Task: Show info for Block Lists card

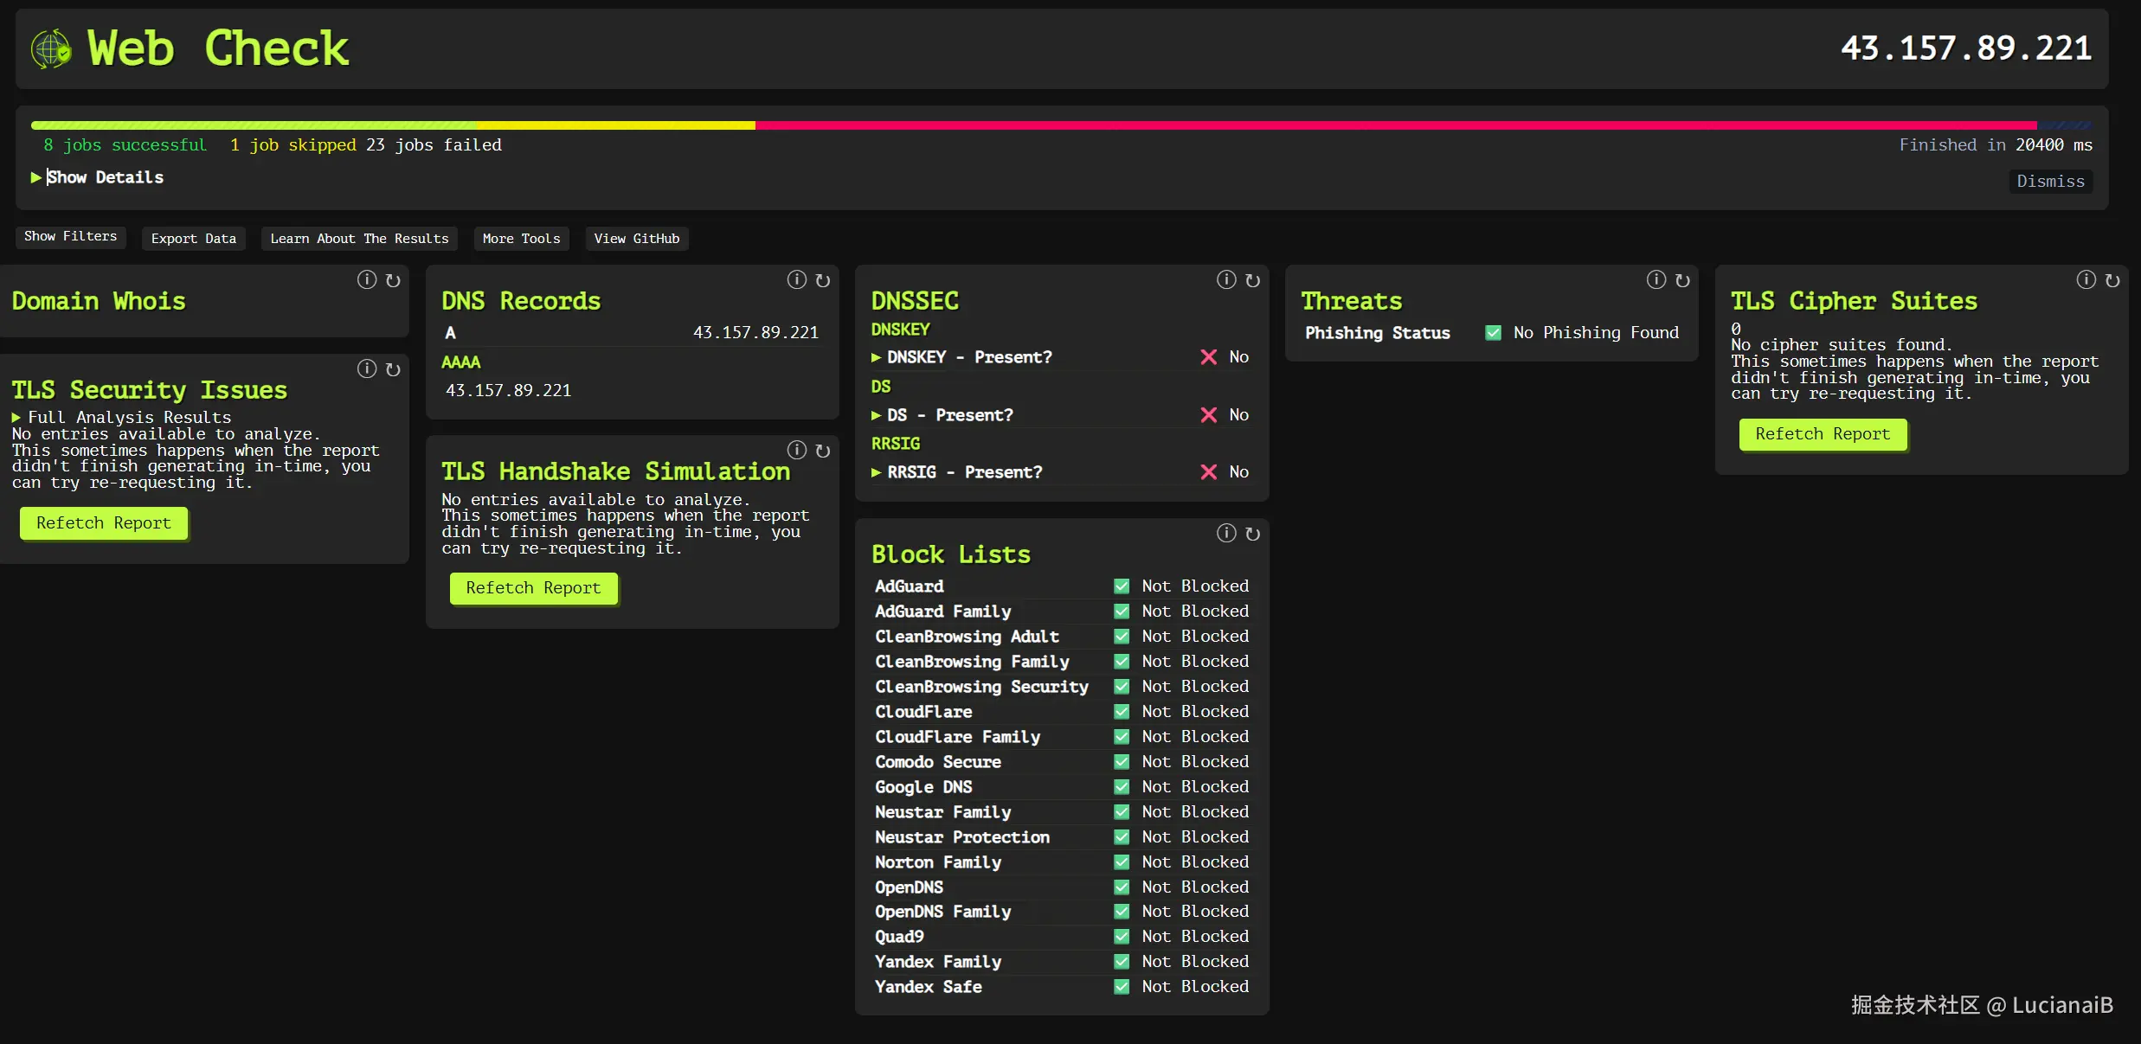Action: (1226, 534)
